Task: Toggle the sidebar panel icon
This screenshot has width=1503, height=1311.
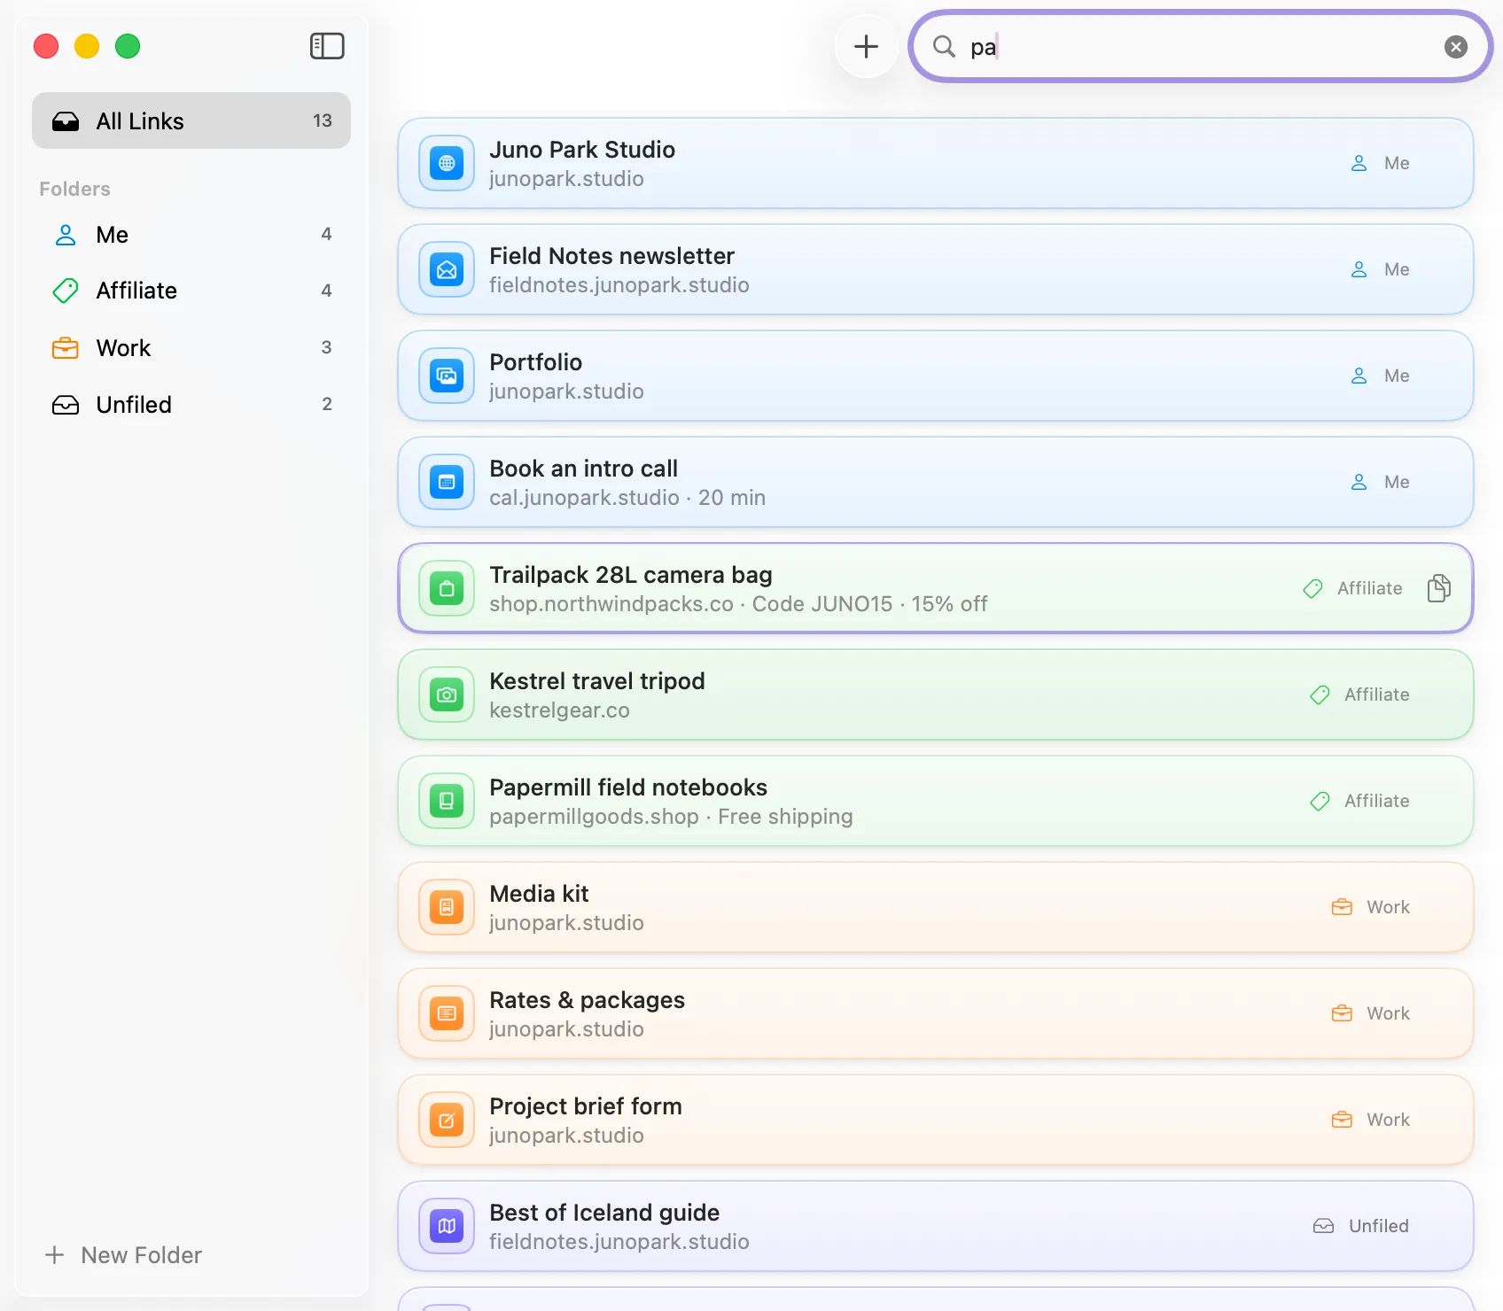Action: tap(327, 46)
